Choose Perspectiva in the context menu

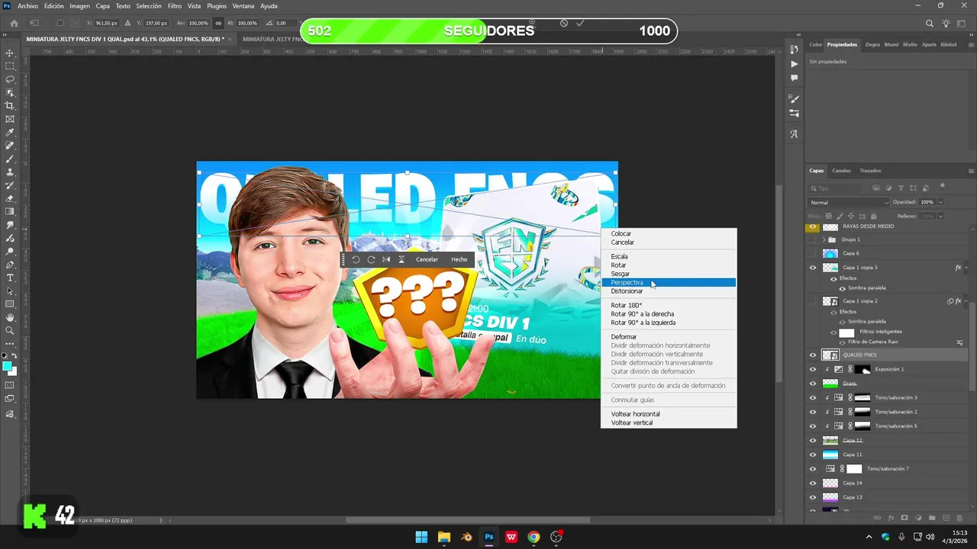pos(668,283)
